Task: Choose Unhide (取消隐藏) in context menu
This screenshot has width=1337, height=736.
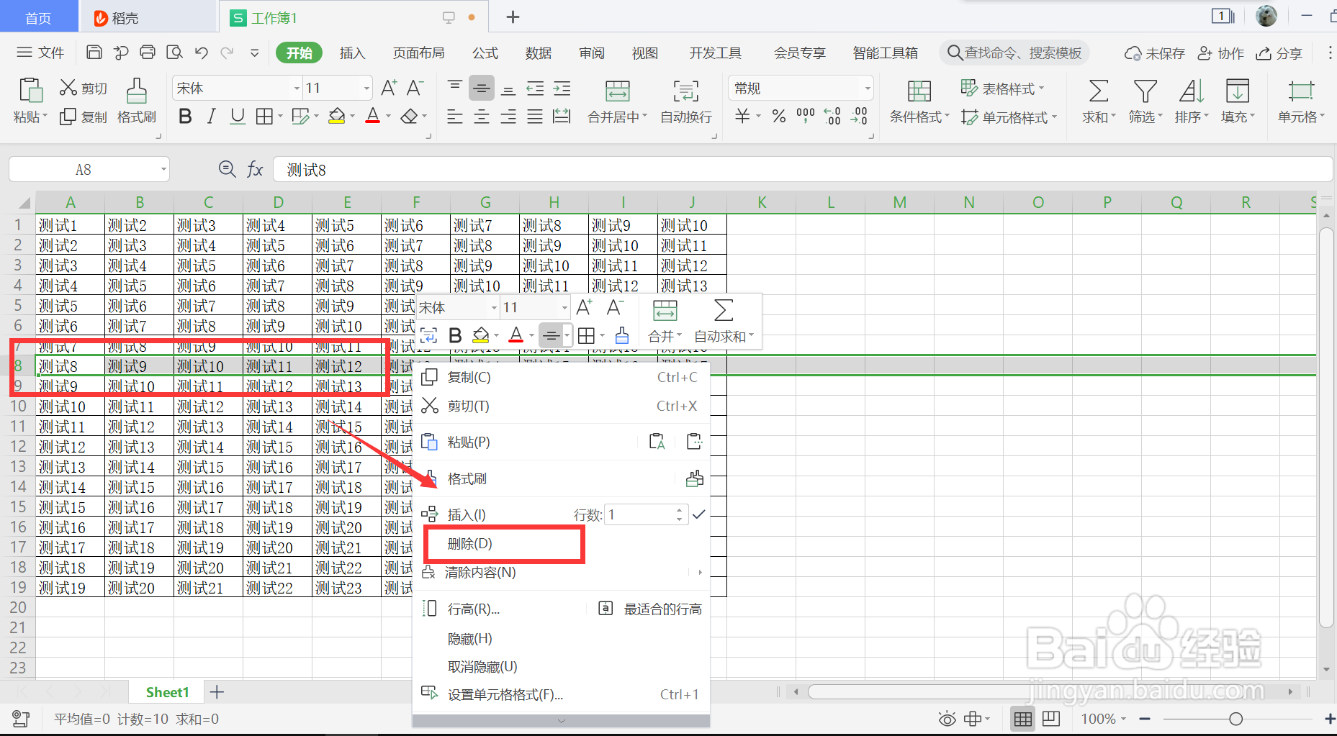Action: click(x=561, y=666)
